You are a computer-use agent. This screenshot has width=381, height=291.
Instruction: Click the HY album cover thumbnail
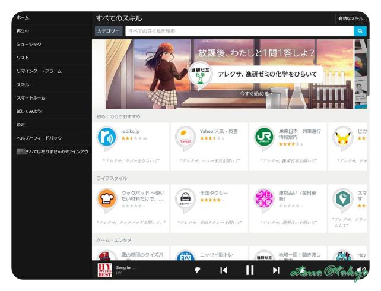click(x=104, y=270)
